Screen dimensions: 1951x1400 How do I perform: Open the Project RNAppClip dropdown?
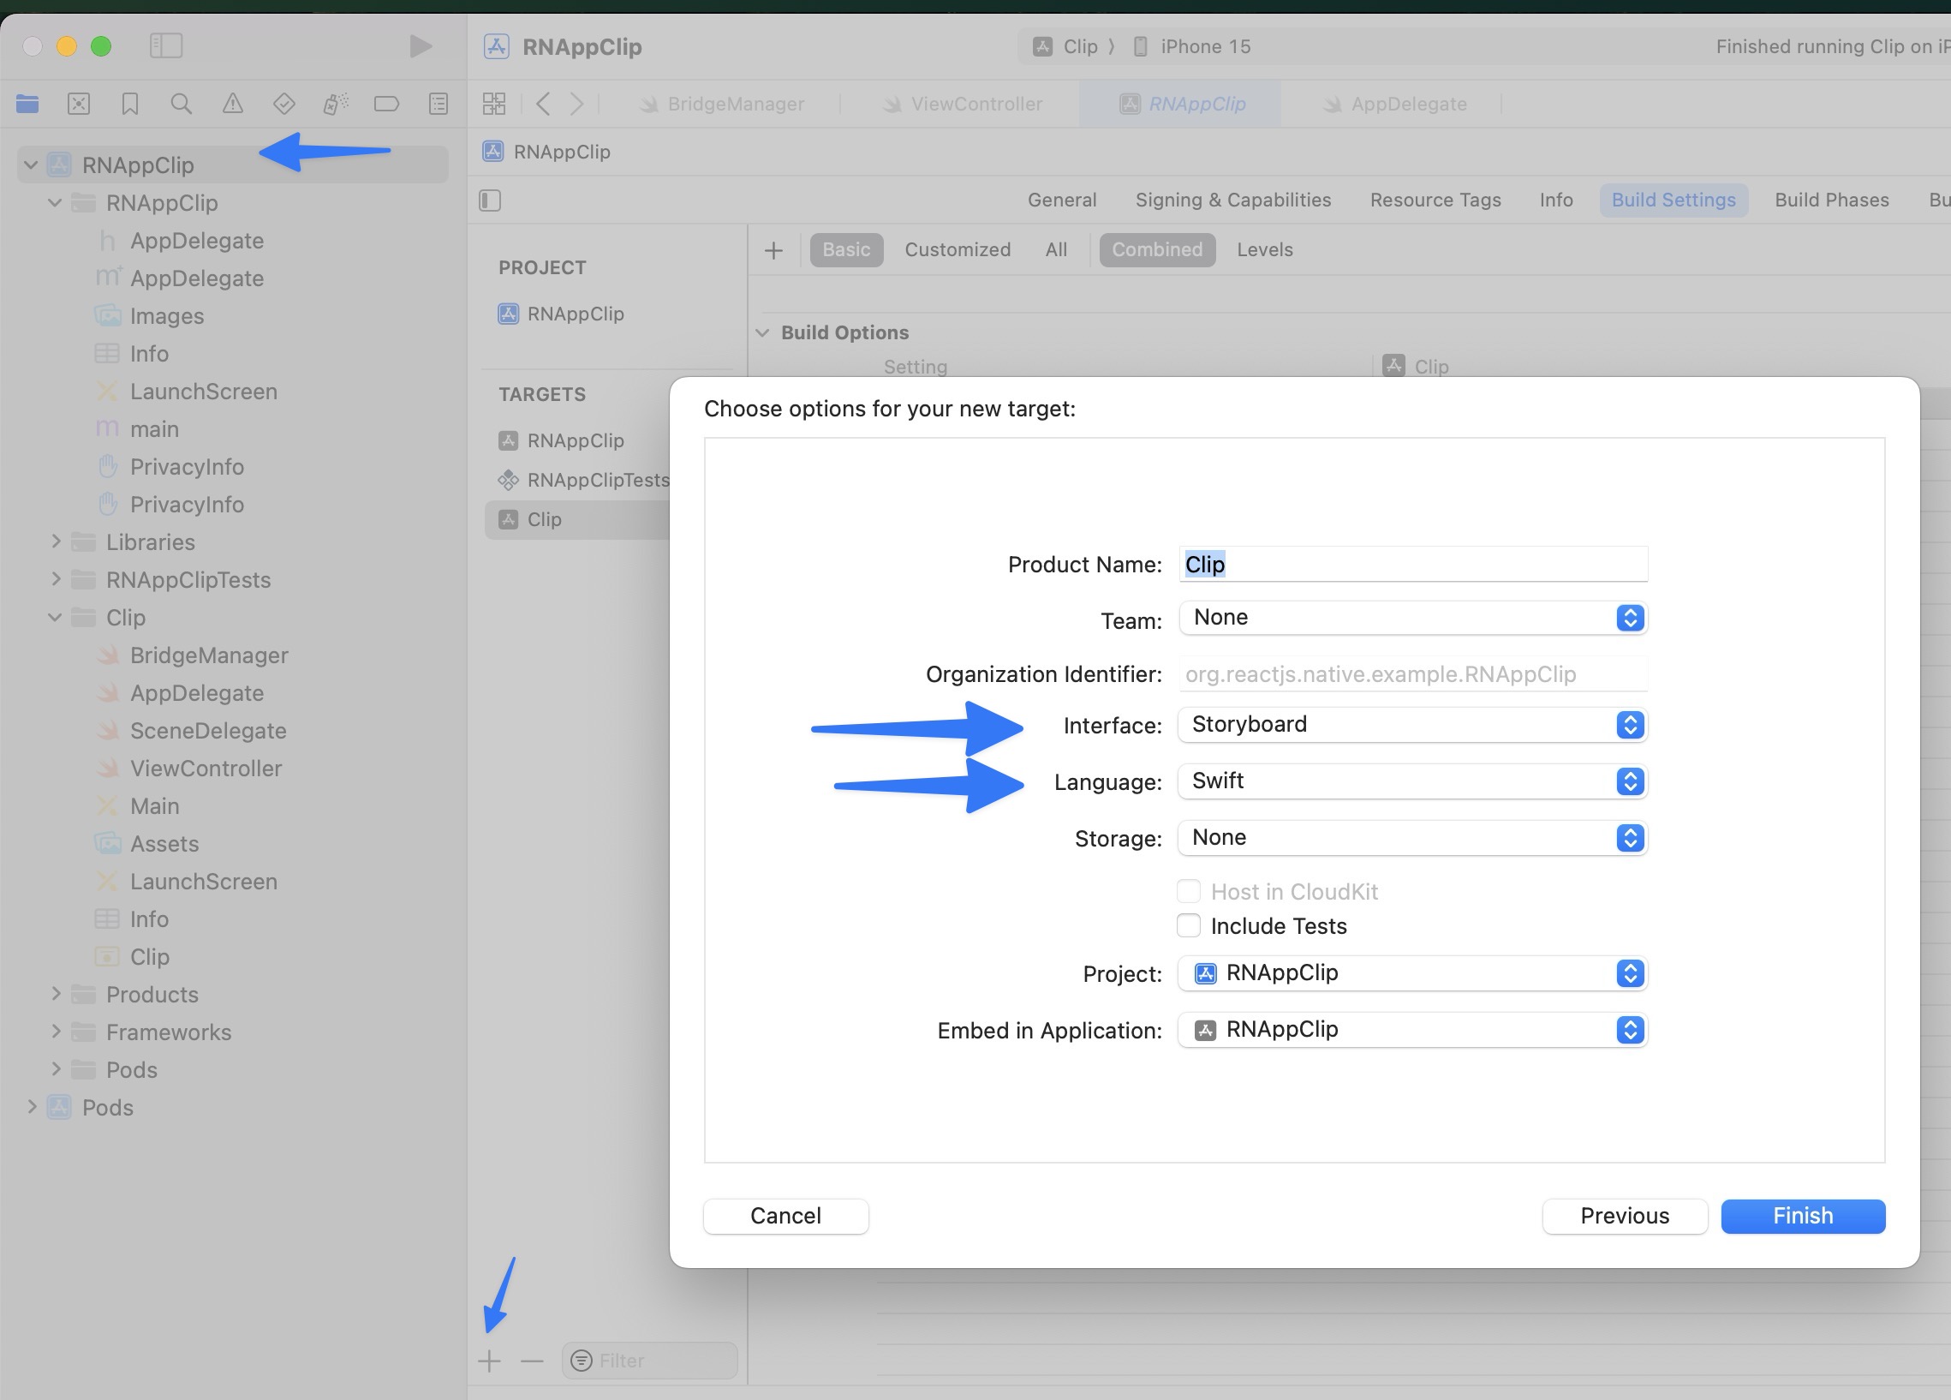[1412, 973]
